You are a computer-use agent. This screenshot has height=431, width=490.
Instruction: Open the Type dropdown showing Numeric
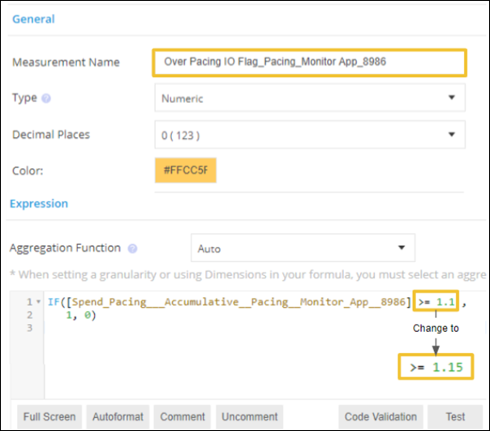point(310,98)
